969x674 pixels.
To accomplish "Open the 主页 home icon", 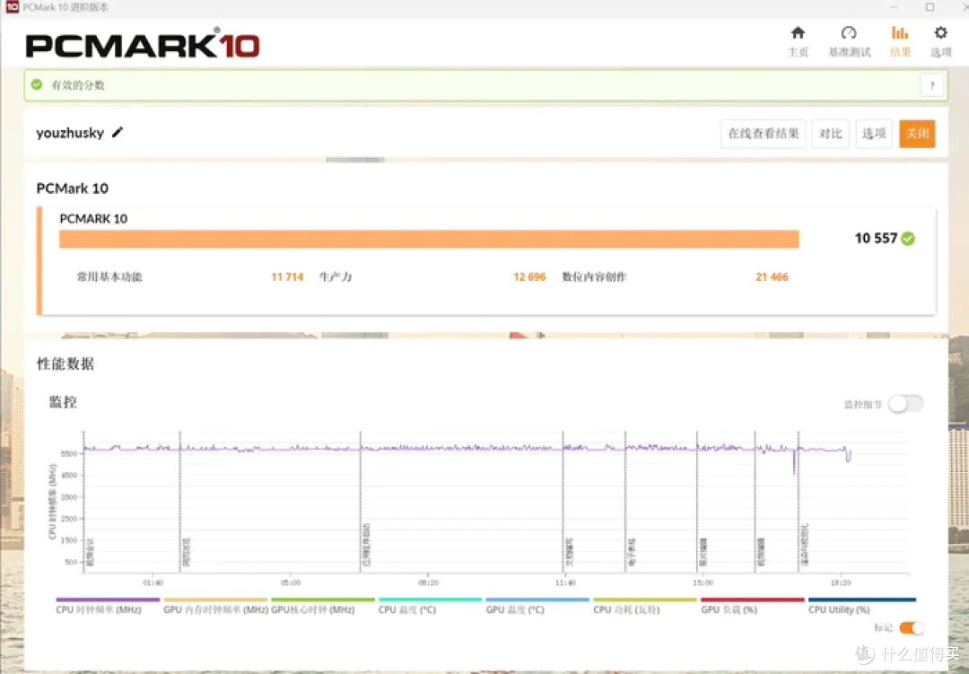I will pyautogui.click(x=798, y=33).
